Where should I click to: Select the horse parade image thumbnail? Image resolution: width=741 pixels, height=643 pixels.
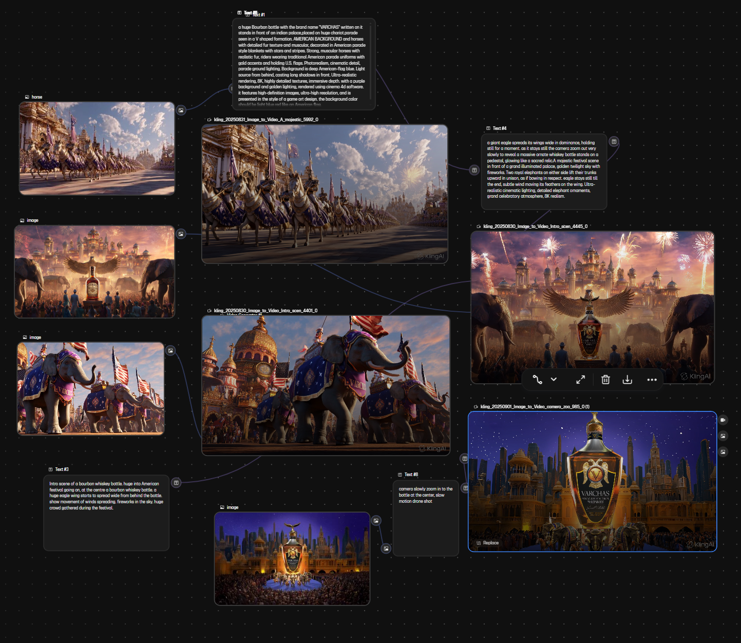tap(97, 148)
